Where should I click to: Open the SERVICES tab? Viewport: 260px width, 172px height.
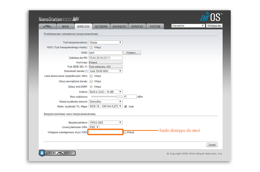(137, 27)
